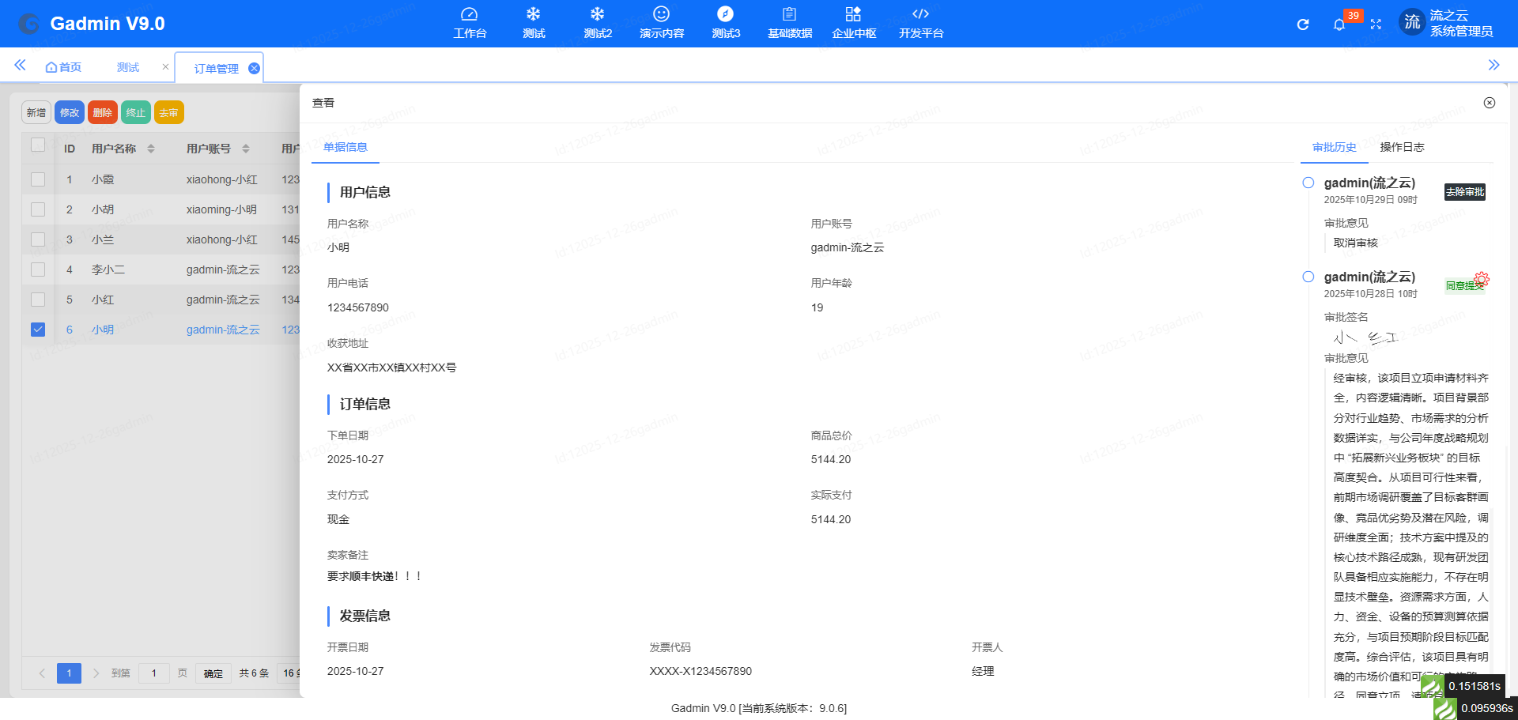Image resolution: width=1518 pixels, height=720 pixels.
Task: Open the 企业中枢 module icon
Action: click(853, 21)
